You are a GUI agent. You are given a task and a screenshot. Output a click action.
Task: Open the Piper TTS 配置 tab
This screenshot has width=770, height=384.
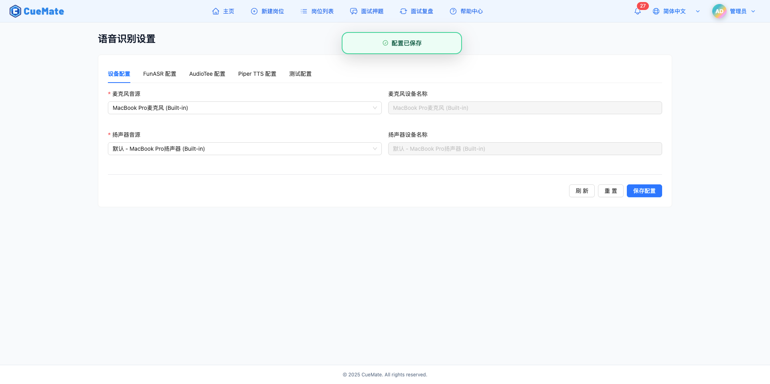tap(257, 74)
